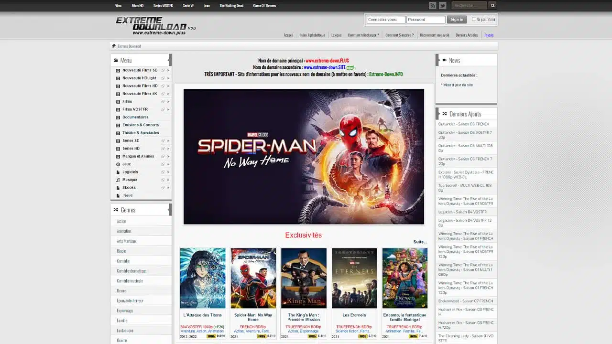The height and width of the screenshot is (344, 612).
Task: Open the 'Mise à jour du site' news link
Action: (458, 85)
